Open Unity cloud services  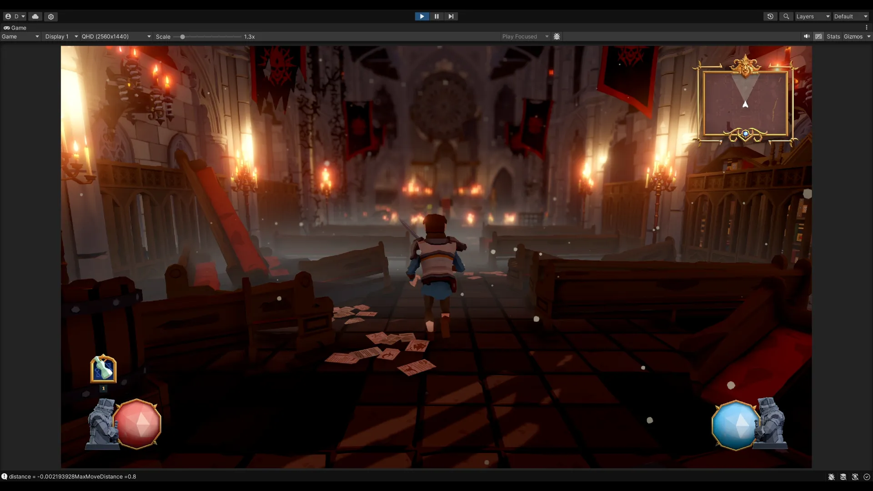point(35,16)
